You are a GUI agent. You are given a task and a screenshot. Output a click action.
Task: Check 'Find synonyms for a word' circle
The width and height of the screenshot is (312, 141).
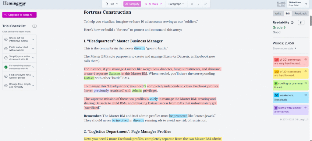coord(6,76)
